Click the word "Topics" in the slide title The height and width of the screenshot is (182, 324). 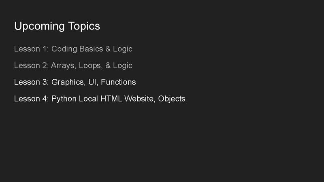(x=84, y=26)
